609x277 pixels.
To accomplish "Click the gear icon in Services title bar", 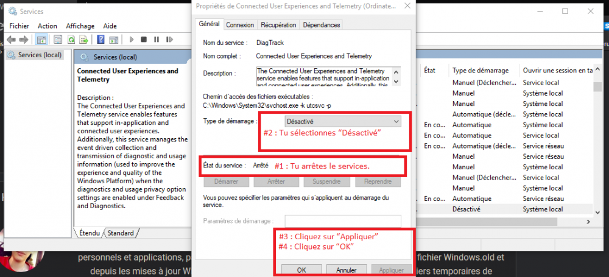I will (x=12, y=12).
